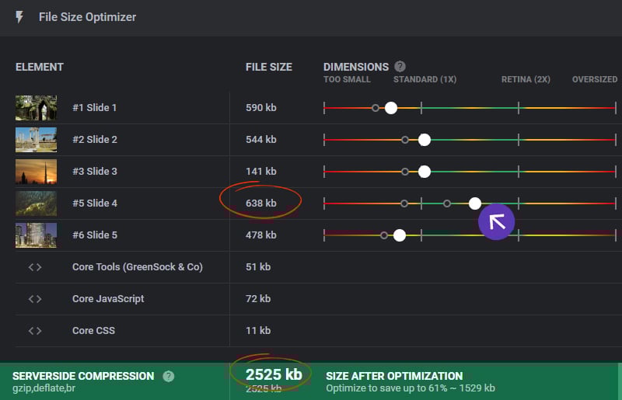
Task: Click the help icon next to Serverside Compression
Action: pyautogui.click(x=168, y=376)
